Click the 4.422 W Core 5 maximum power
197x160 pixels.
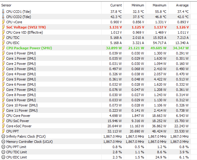(x=160, y=79)
